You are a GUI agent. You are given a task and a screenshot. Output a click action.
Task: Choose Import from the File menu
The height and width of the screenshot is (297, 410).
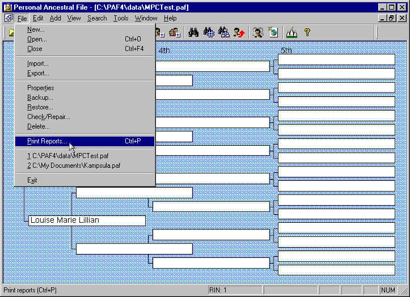point(38,63)
